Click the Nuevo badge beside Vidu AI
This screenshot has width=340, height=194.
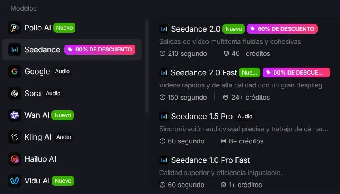(x=63, y=181)
